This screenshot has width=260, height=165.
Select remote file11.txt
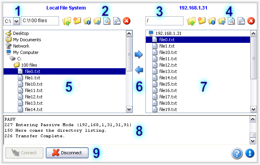pyautogui.click(x=168, y=59)
